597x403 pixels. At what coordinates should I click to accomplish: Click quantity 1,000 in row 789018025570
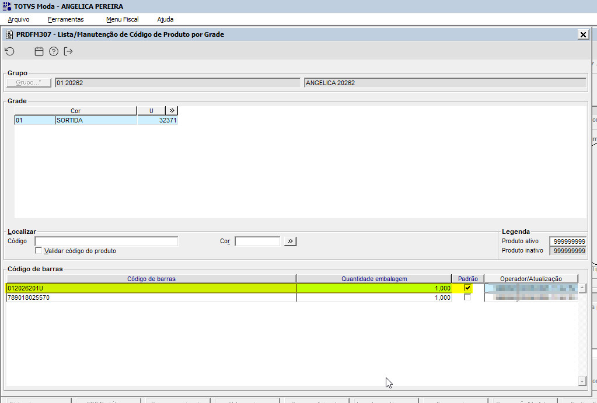[x=374, y=297]
